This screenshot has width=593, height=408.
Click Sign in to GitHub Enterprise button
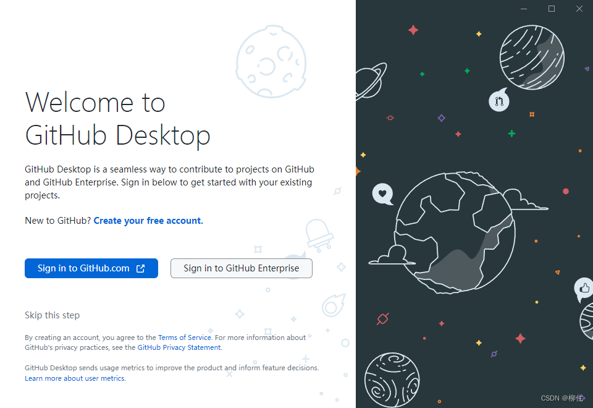[242, 268]
